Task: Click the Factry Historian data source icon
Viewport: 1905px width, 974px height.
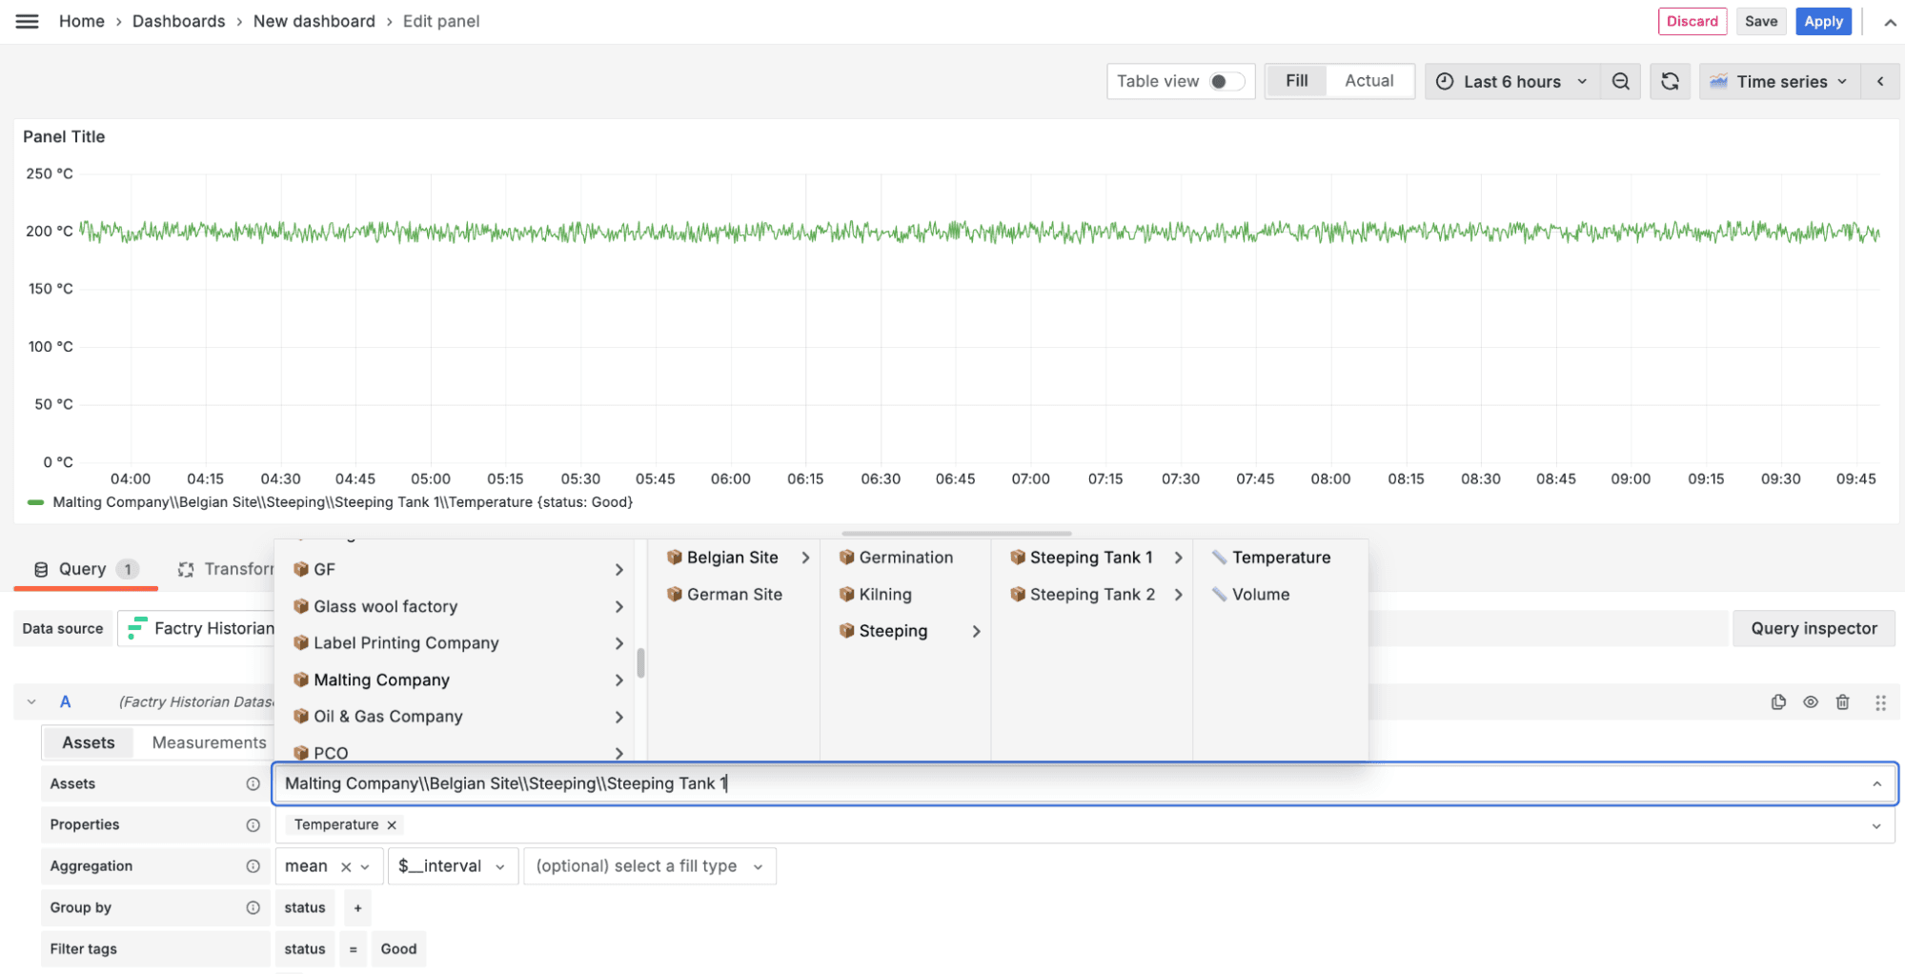Action: pos(135,628)
